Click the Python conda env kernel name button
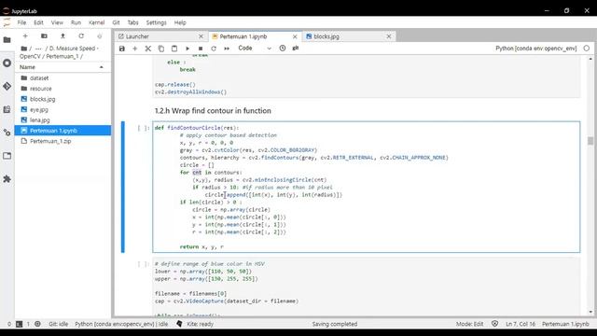The width and height of the screenshot is (597, 336). click(536, 49)
